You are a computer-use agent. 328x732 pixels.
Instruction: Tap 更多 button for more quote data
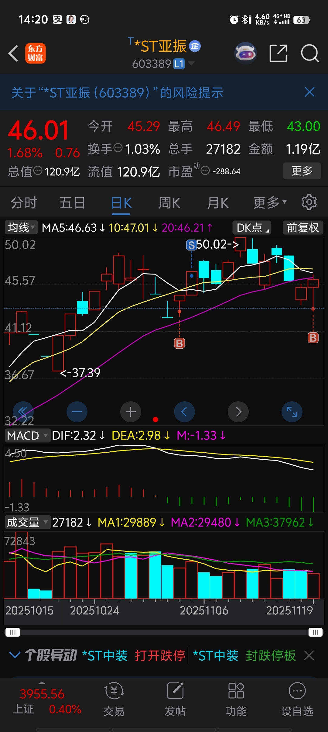(302, 171)
